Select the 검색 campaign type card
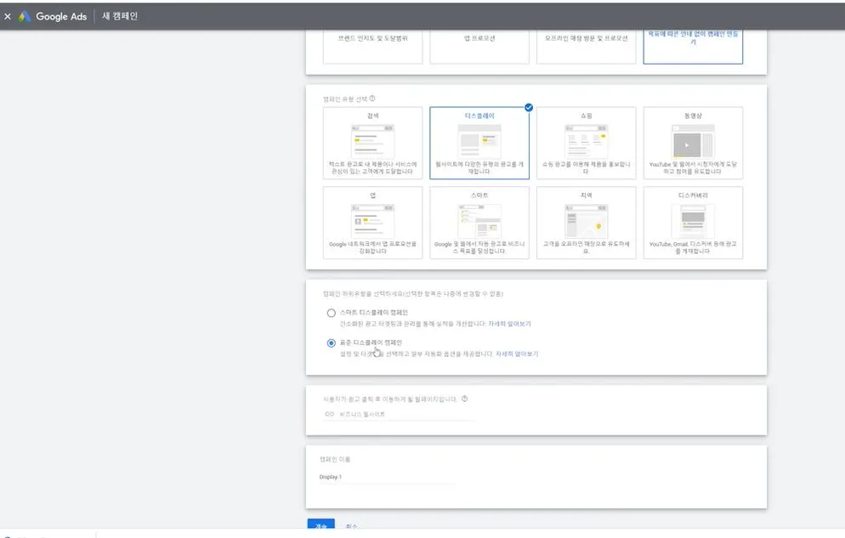 372,143
